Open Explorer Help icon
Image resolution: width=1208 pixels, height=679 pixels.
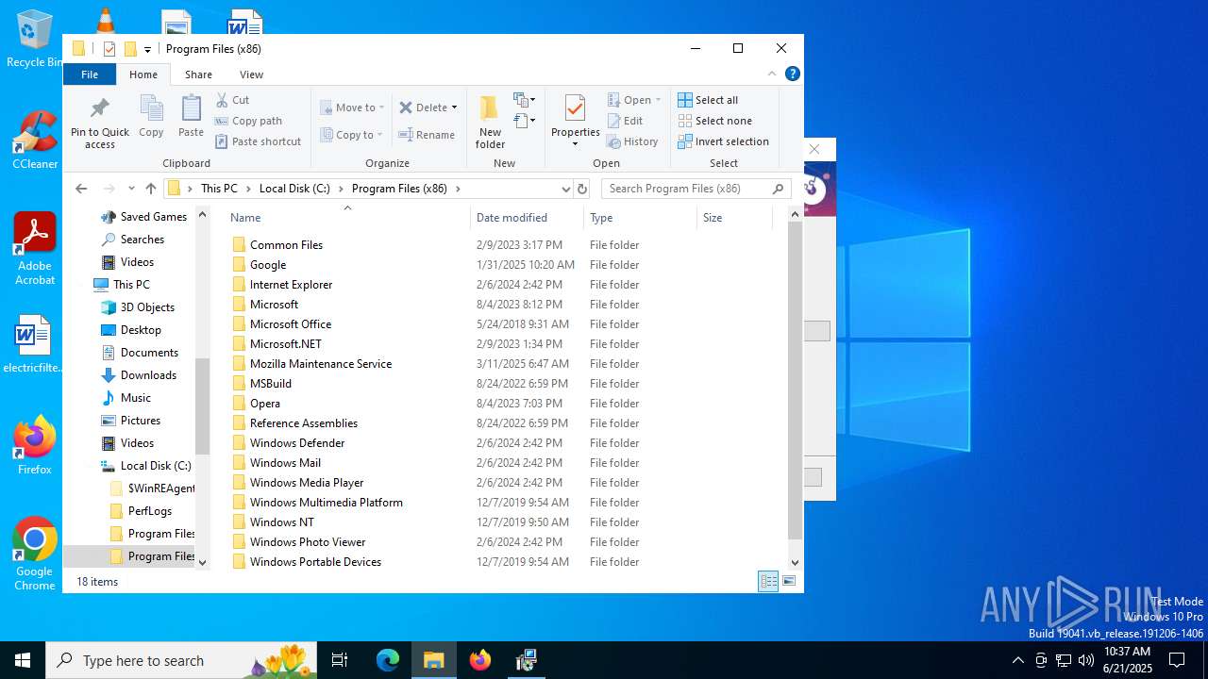click(x=793, y=74)
